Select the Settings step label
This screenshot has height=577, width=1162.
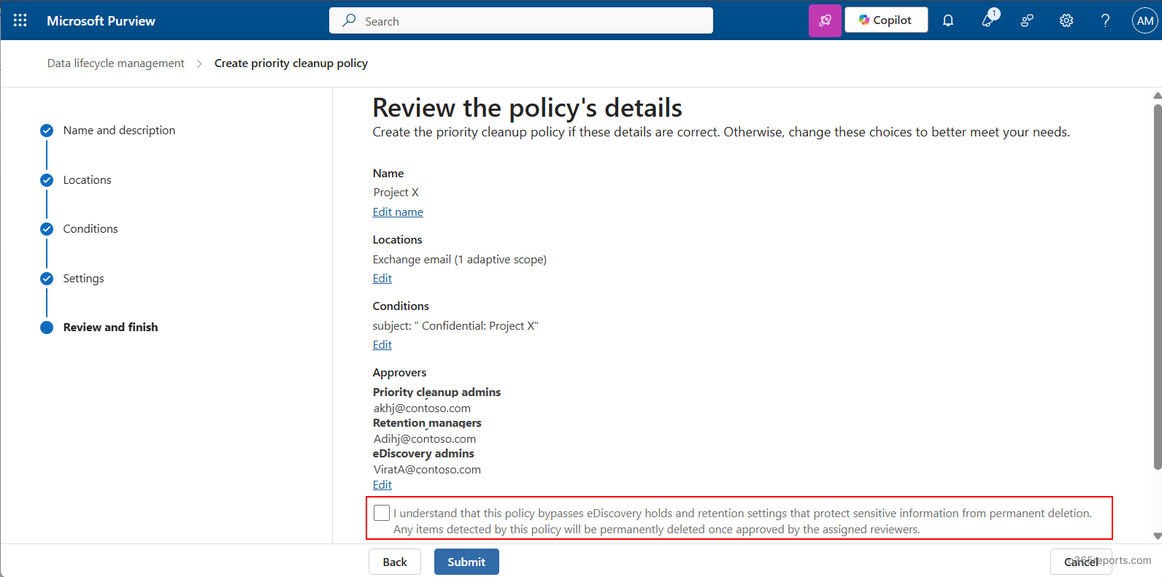(84, 279)
